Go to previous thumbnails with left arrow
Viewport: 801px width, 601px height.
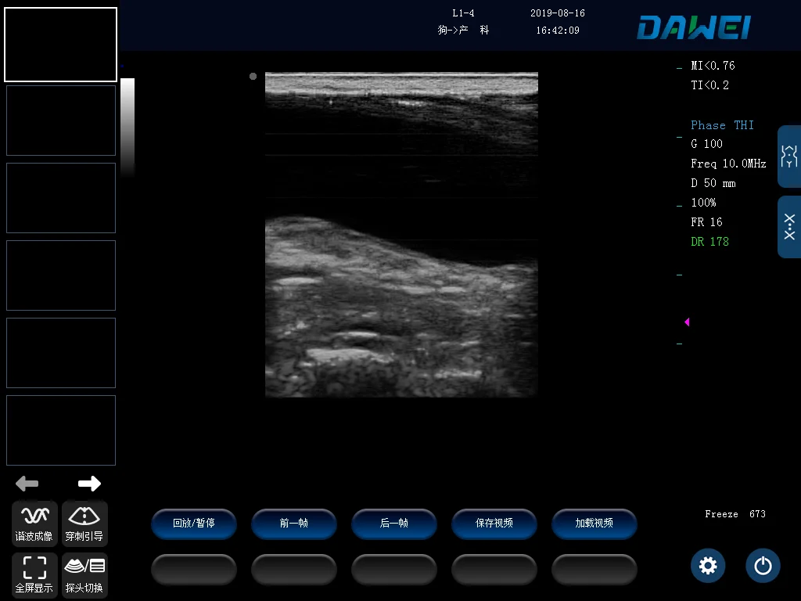(x=27, y=483)
